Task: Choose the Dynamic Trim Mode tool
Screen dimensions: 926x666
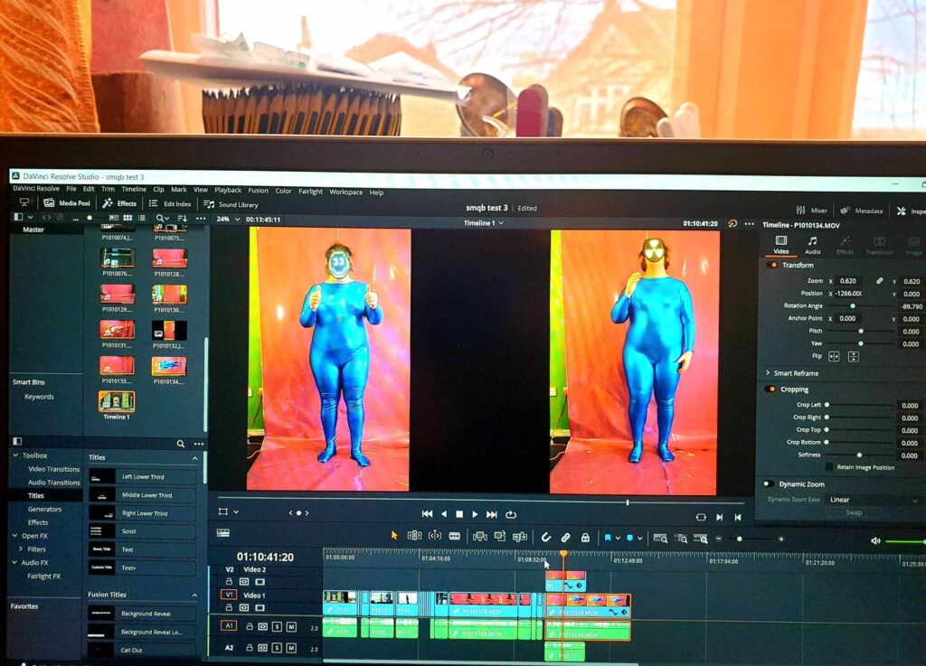Action: pos(435,536)
